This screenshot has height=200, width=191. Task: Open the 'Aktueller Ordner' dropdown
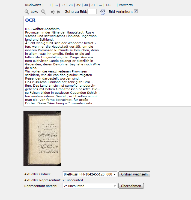89,174
